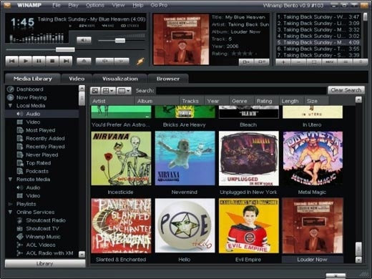Start playback with the Play button

coord(25,61)
